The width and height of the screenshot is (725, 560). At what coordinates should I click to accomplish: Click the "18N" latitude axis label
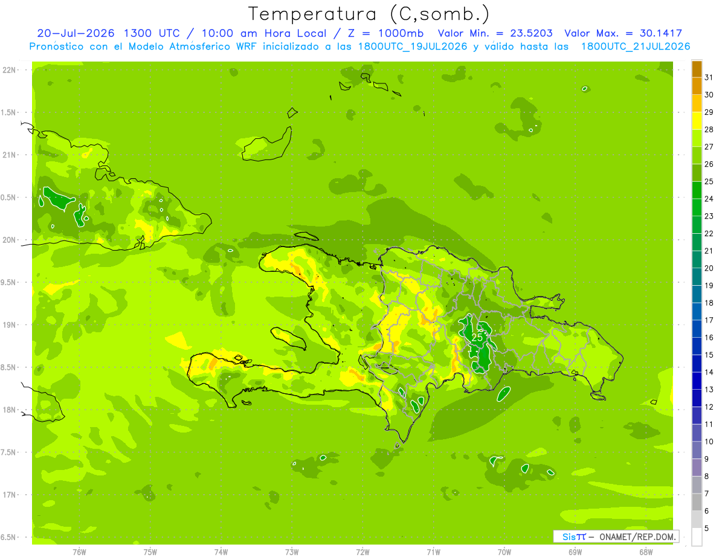click(10, 410)
